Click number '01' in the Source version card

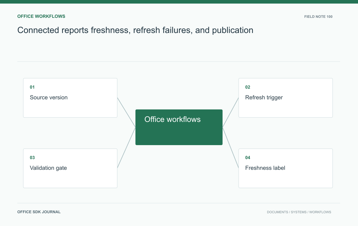[32, 87]
